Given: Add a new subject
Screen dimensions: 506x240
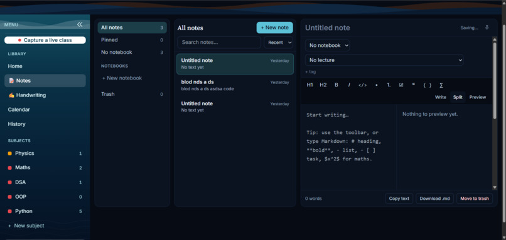Looking at the screenshot, I should [x=26, y=226].
